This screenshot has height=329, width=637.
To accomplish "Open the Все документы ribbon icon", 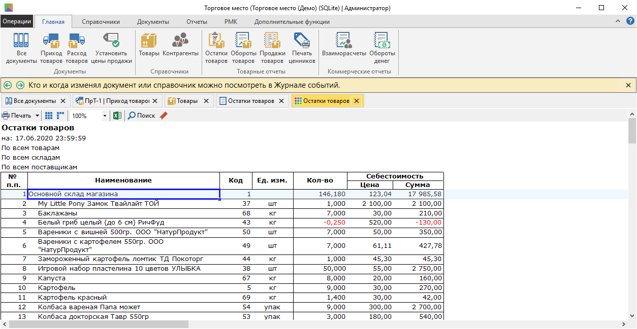I will click(21, 48).
